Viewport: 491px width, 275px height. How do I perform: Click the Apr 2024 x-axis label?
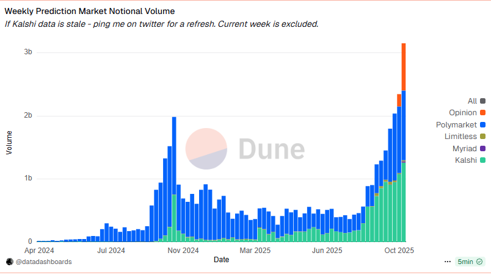coord(39,251)
